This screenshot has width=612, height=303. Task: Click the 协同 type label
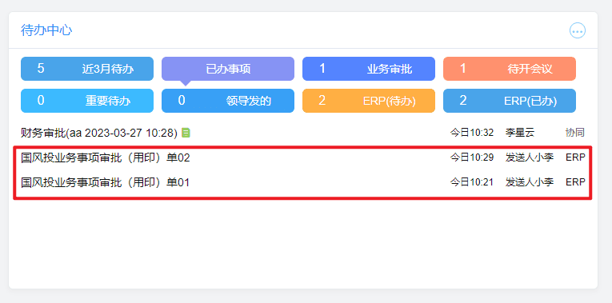[x=575, y=133]
